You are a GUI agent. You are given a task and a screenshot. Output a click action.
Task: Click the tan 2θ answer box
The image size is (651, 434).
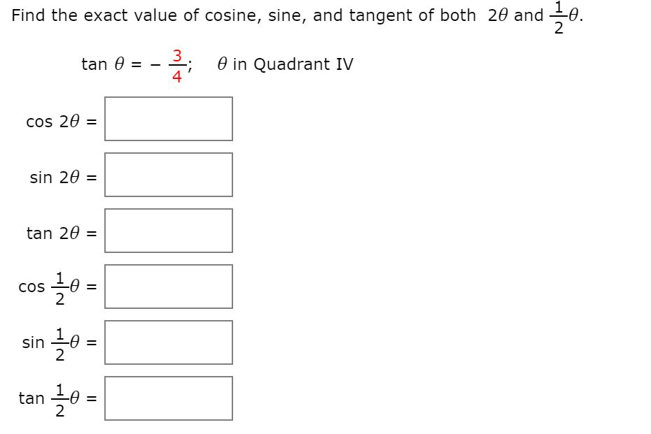point(168,231)
